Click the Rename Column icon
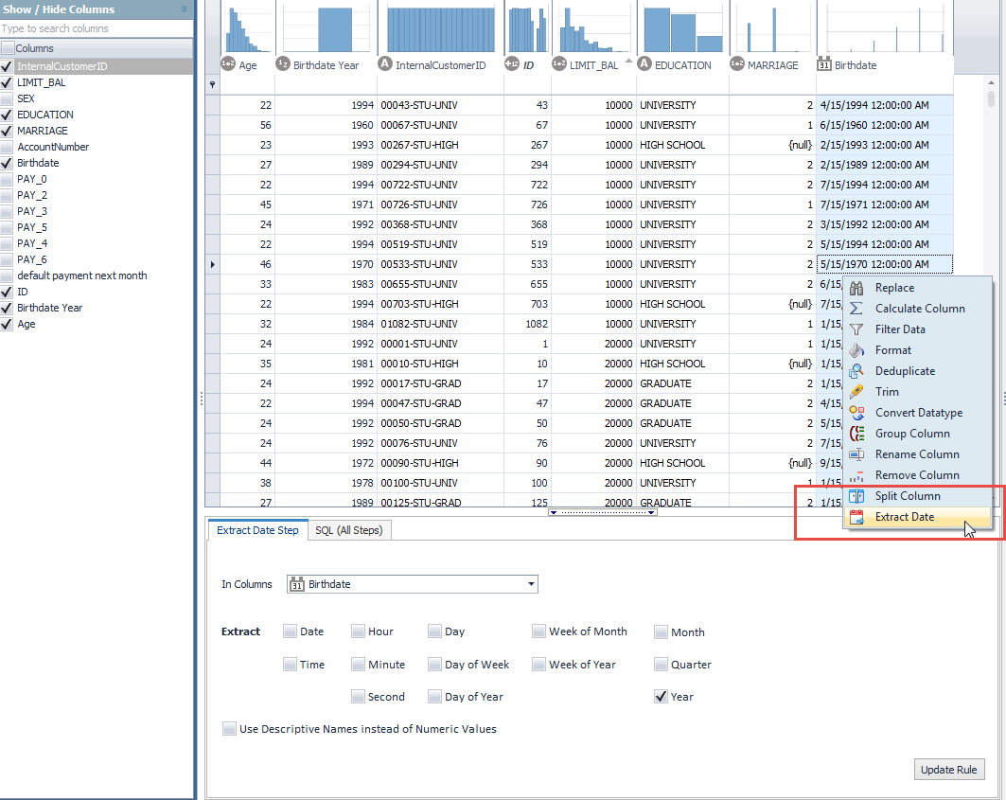Screen dimensions: 1006x800 (856, 454)
